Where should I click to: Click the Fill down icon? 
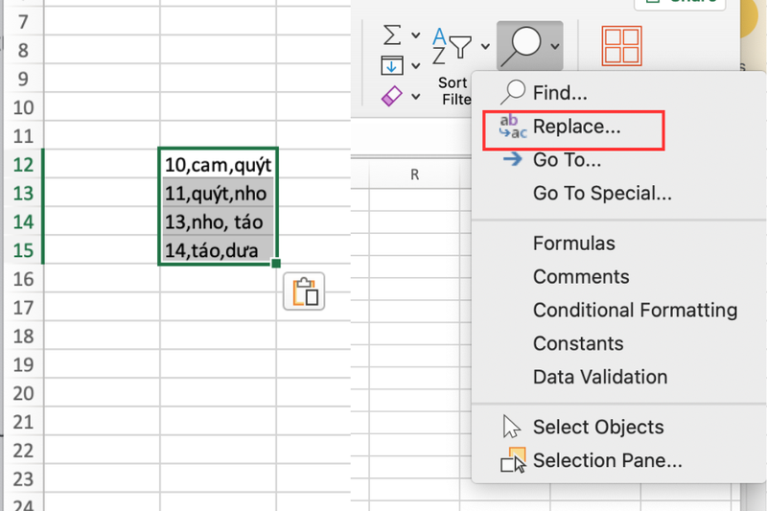(392, 65)
